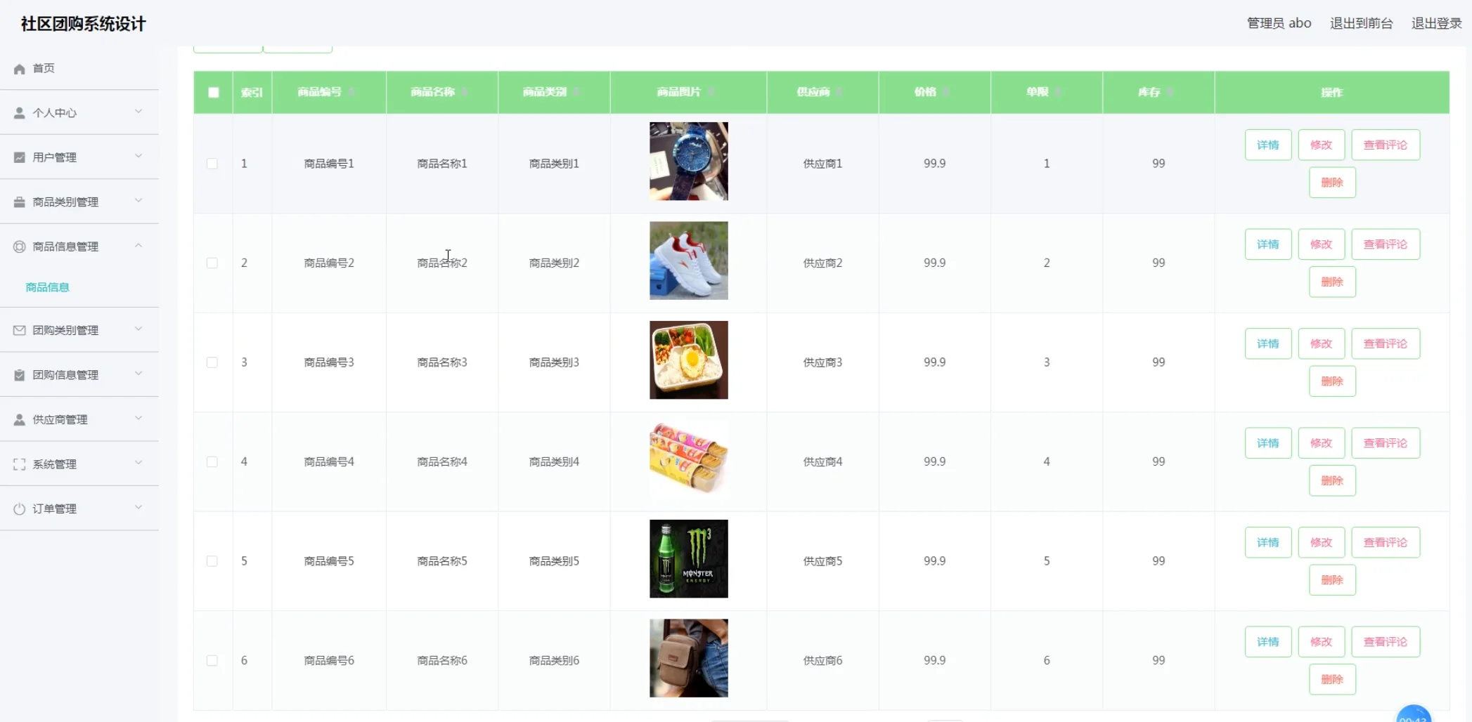This screenshot has height=722, width=1472.
Task: Check the select-all checkbox in table header
Action: (213, 92)
